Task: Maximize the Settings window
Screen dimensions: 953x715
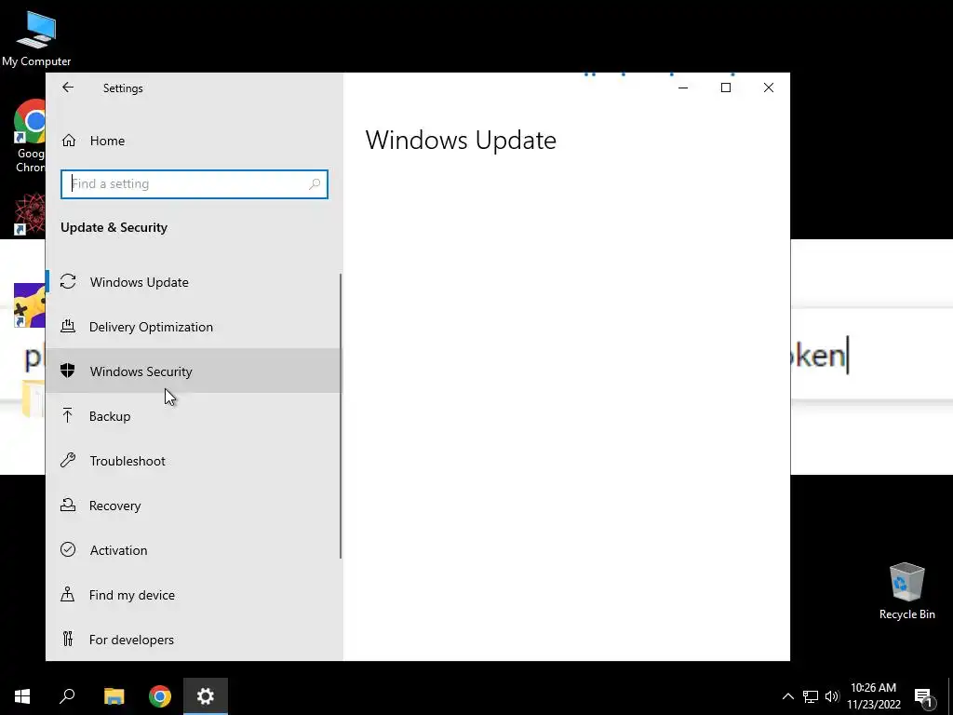Action: pos(726,88)
